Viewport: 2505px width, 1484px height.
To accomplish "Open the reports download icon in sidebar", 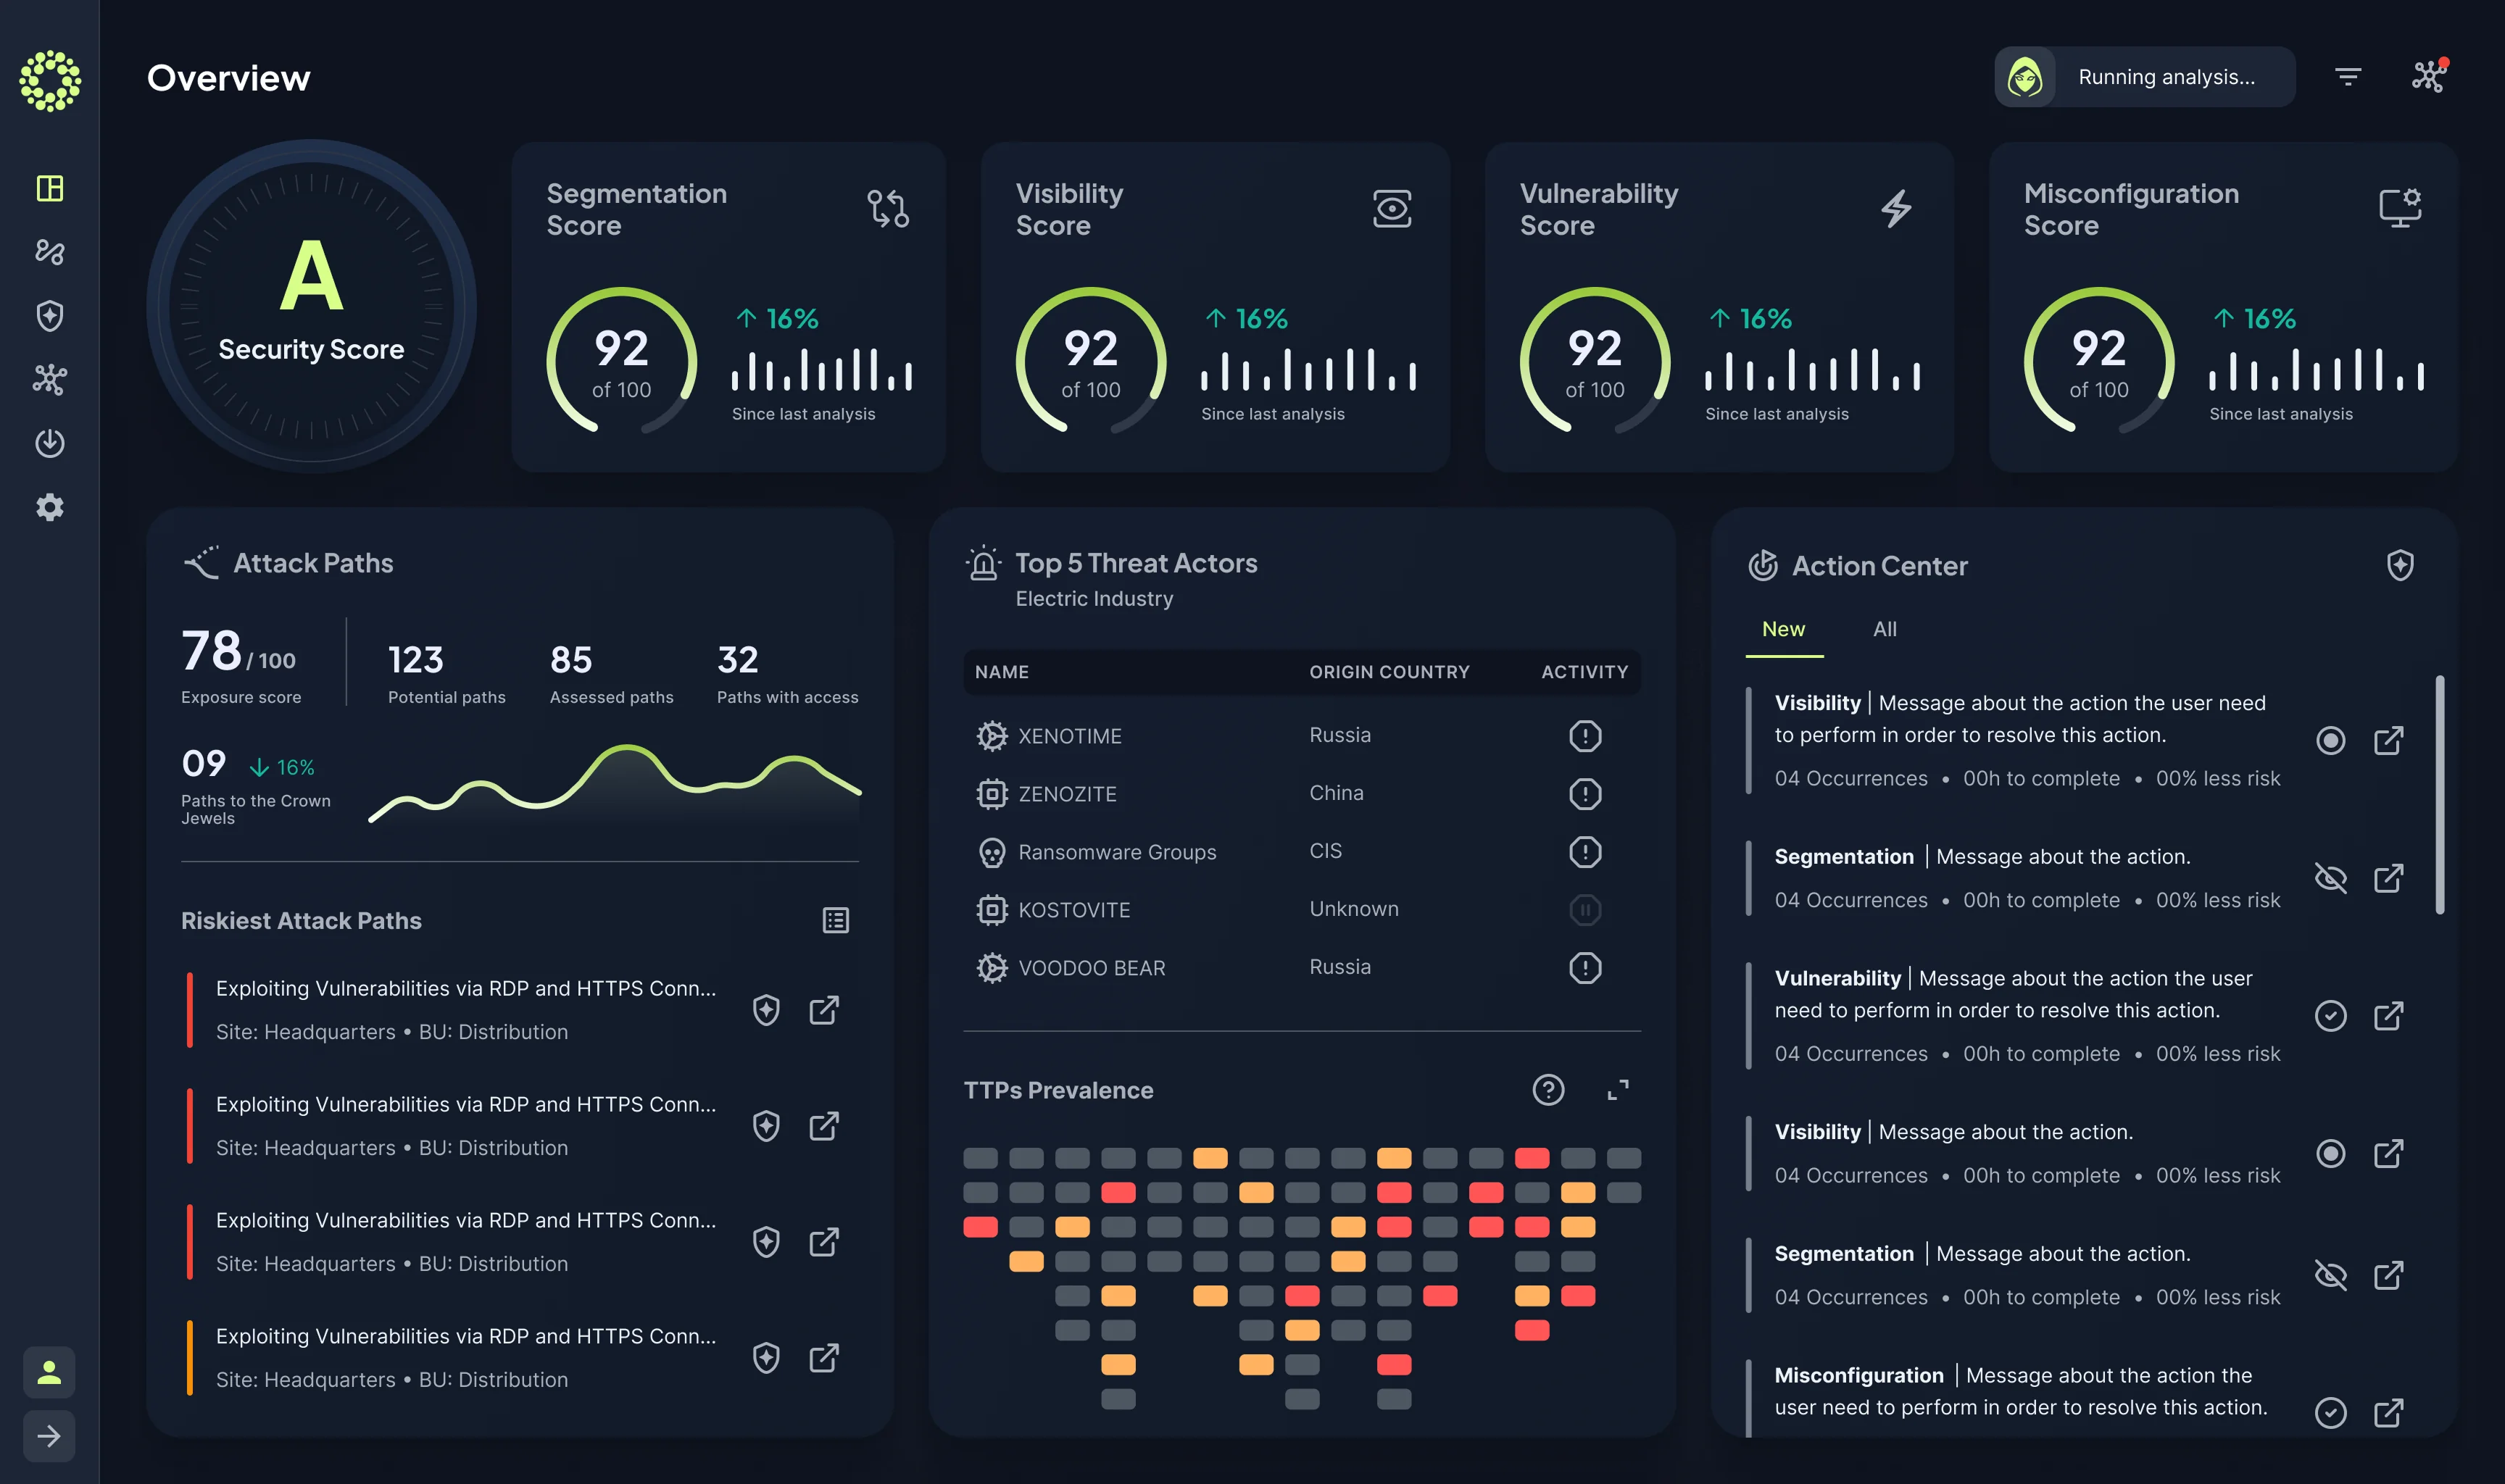I will pyautogui.click(x=49, y=443).
